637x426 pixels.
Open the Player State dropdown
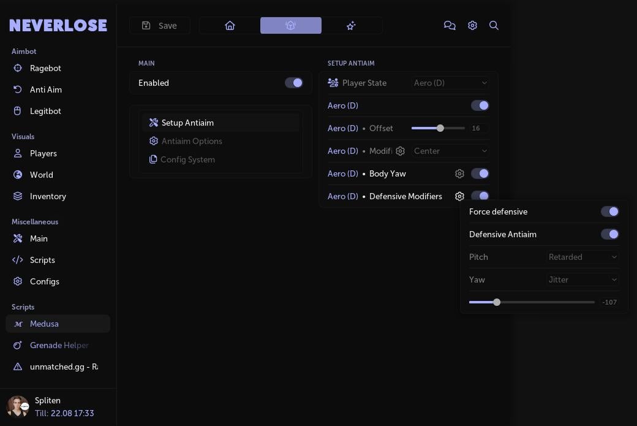tap(450, 83)
